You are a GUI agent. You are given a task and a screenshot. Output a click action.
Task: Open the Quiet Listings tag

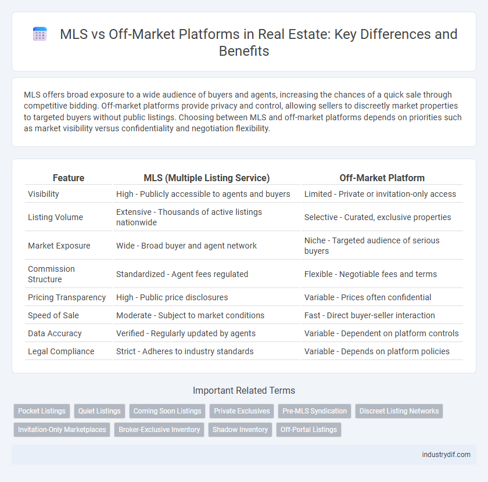pyautogui.click(x=99, y=411)
